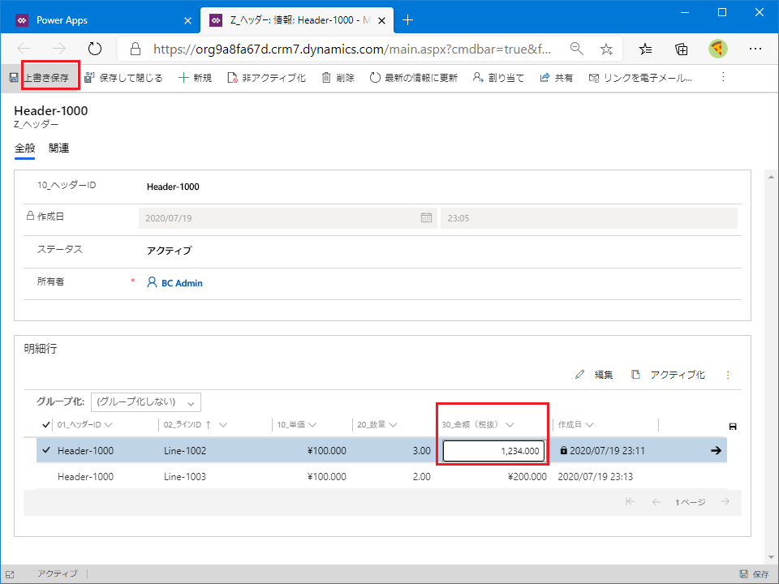The height and width of the screenshot is (584, 779).
Task: Click the footer pop-out icon
Action: point(10,574)
